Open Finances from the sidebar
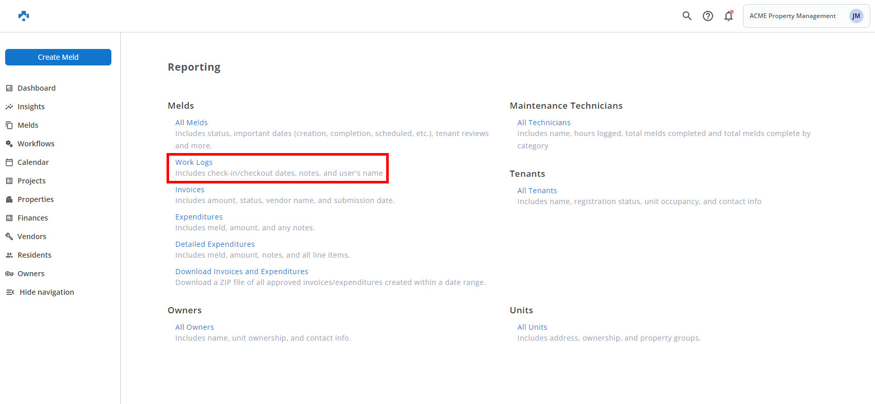 (32, 218)
